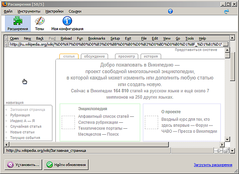The image size is (239, 174).
Task: Click the Найти обновления button
Action: coord(66,164)
